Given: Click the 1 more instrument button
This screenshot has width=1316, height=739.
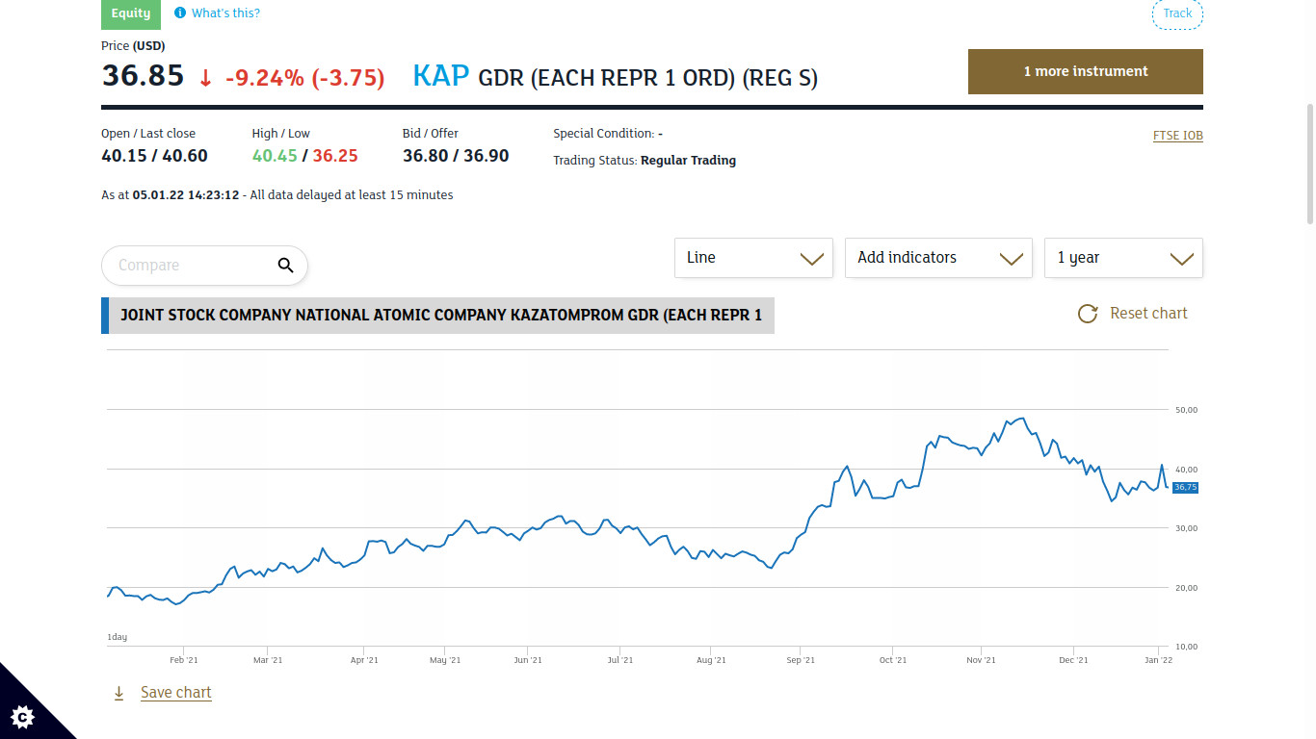Looking at the screenshot, I should 1085,71.
